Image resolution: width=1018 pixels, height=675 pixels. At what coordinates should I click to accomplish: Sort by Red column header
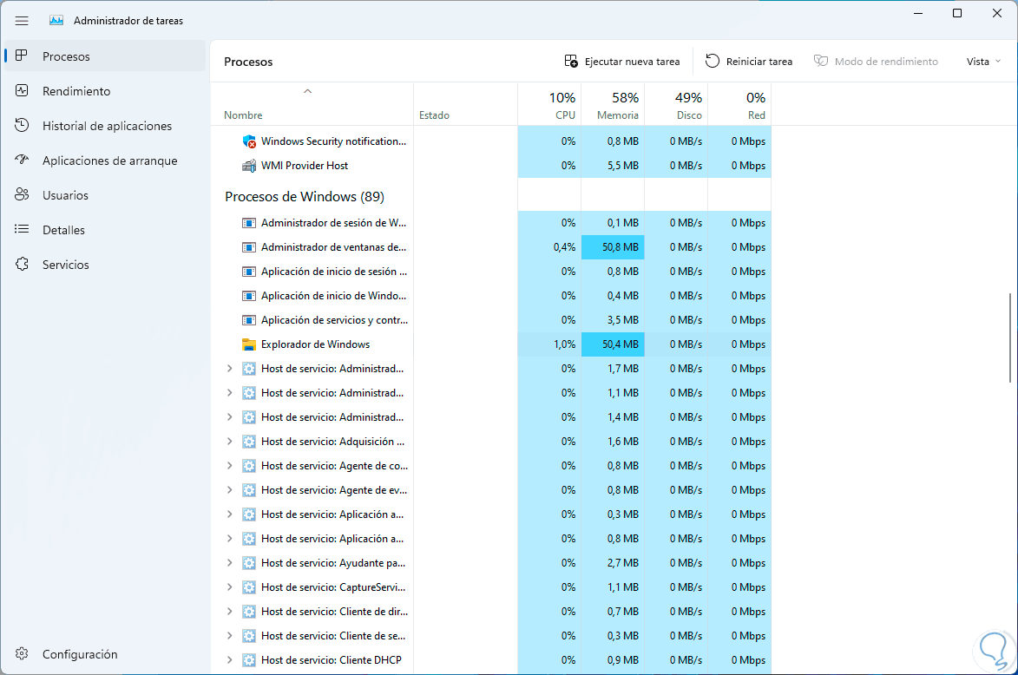[739, 104]
